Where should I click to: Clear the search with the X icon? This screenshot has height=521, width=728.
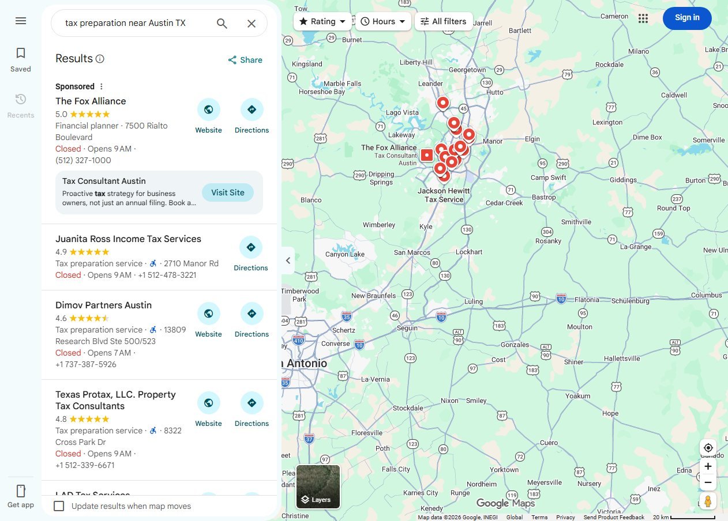tap(252, 23)
